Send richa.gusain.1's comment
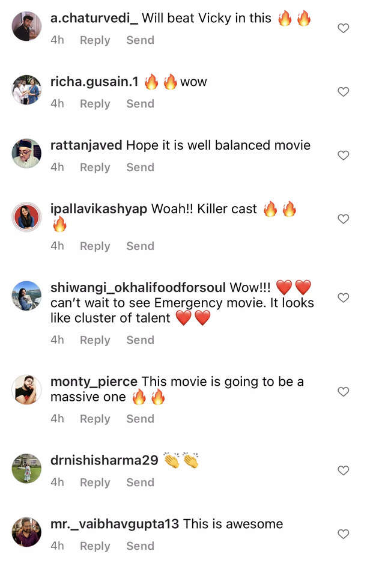Viewport: 370px width, 566px height. pos(140,104)
